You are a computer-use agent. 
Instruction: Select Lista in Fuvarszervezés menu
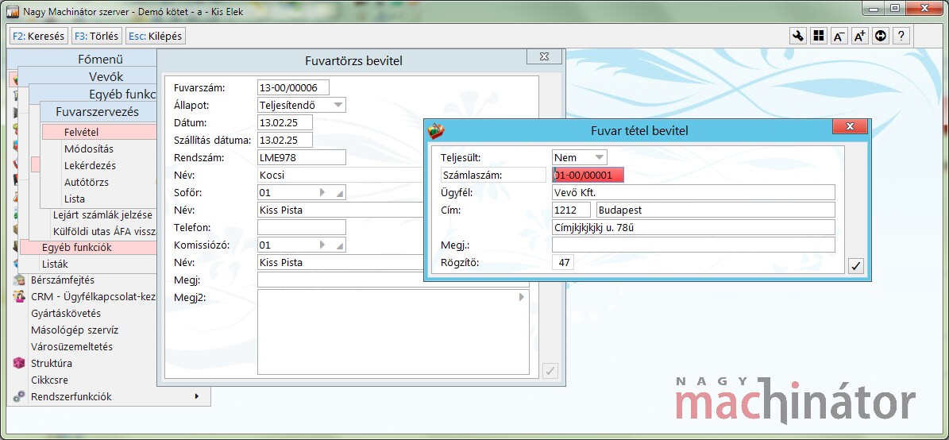coord(75,199)
